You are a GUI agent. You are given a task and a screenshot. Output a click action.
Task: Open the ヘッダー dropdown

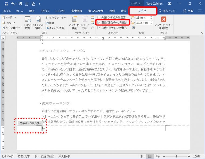[9, 18]
